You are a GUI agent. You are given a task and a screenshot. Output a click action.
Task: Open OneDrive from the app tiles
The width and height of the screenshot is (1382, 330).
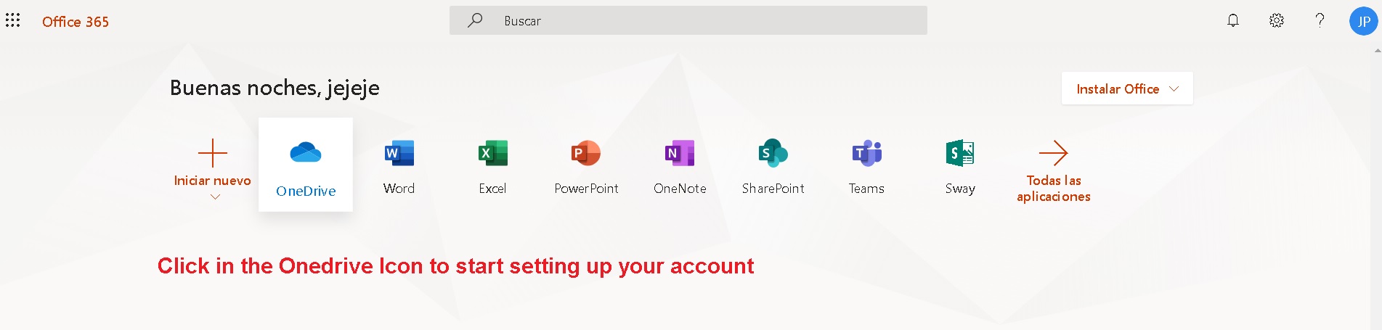point(306,165)
